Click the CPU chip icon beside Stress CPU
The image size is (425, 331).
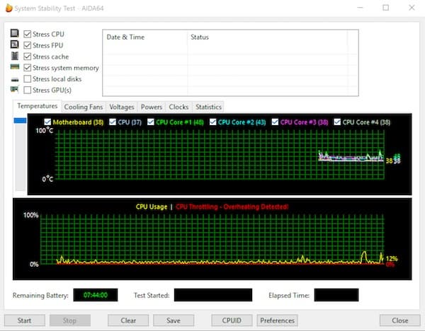14,33
